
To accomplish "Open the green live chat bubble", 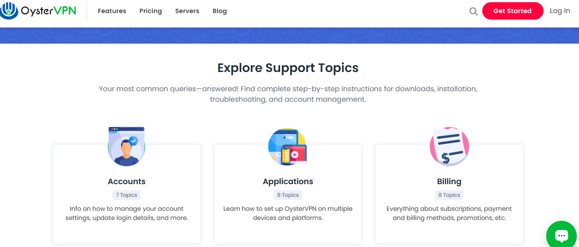I will pos(561,235).
